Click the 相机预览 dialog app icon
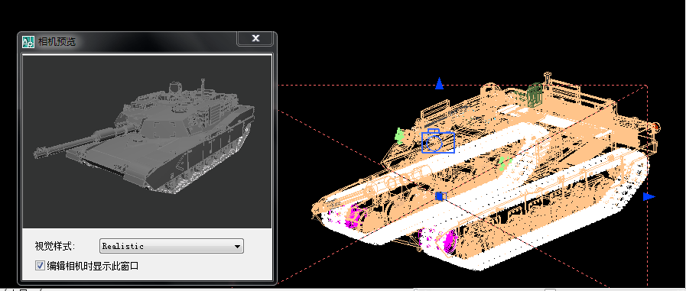The image size is (686, 291). [28, 41]
